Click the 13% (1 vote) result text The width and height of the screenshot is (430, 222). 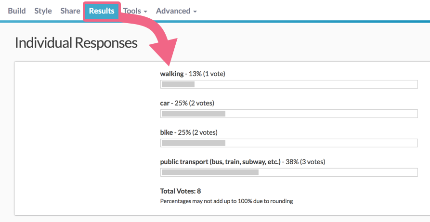pyautogui.click(x=207, y=74)
